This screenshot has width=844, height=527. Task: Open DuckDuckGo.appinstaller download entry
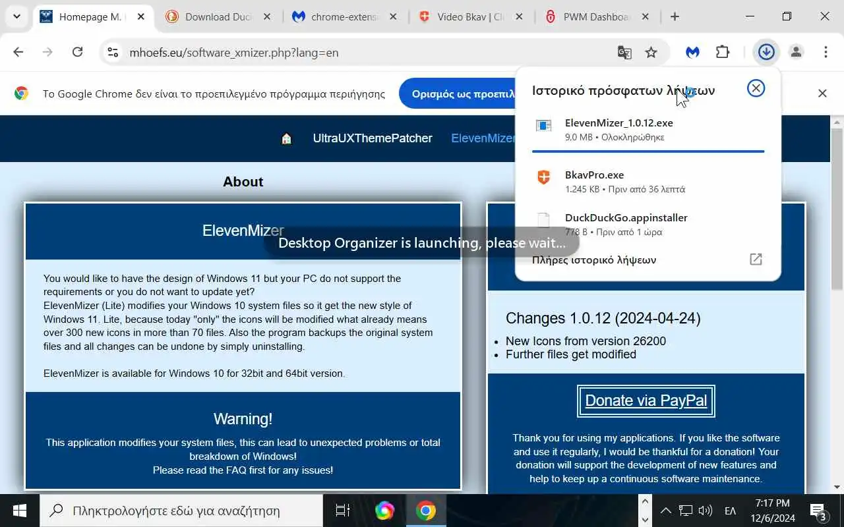(648, 224)
